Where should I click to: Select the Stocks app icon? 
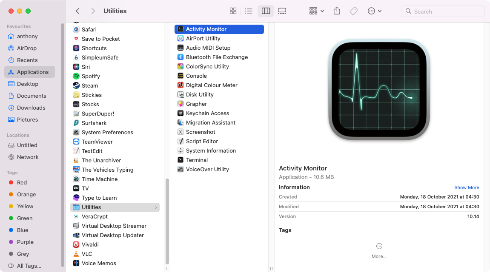coord(76,104)
